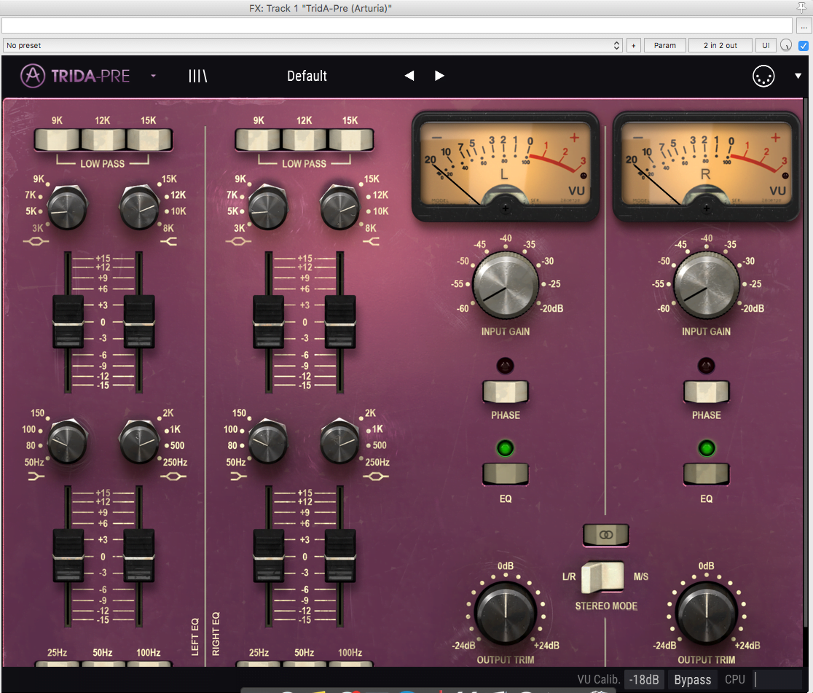Expand the TRIDA-PRE main menu arrow
813x693 pixels.
(x=154, y=76)
